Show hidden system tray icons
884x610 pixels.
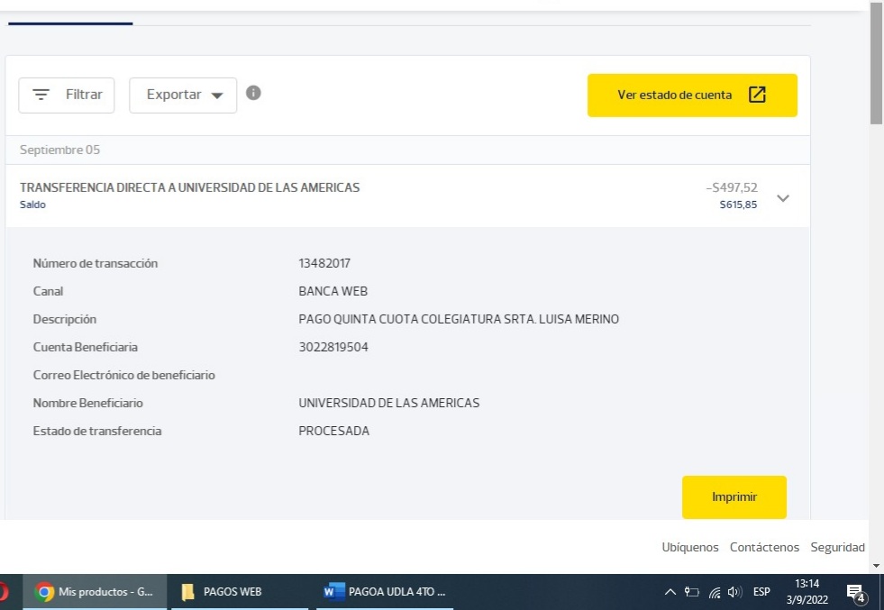click(670, 592)
